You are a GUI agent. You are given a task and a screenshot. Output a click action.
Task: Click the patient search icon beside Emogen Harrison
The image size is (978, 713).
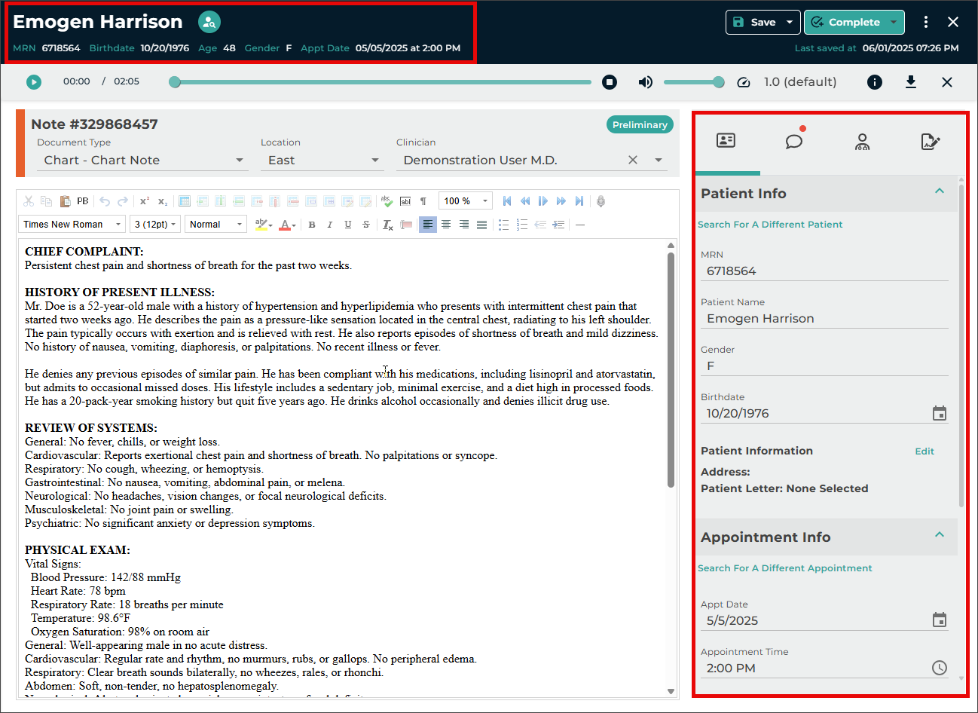(209, 22)
